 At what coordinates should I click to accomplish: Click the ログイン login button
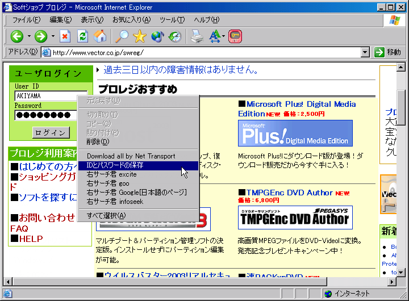coord(51,132)
